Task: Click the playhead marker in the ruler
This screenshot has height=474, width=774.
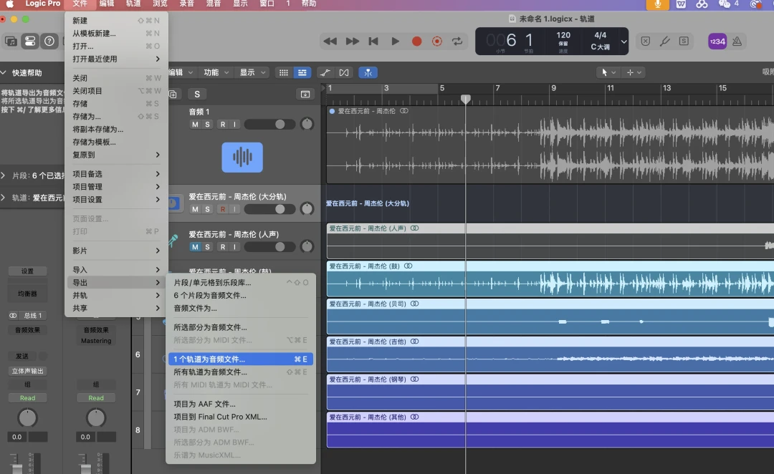Action: pyautogui.click(x=466, y=99)
